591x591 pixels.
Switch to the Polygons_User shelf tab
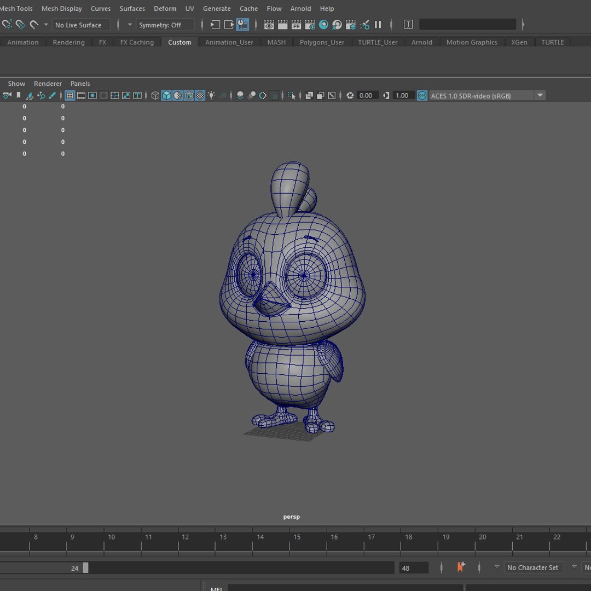tap(322, 42)
